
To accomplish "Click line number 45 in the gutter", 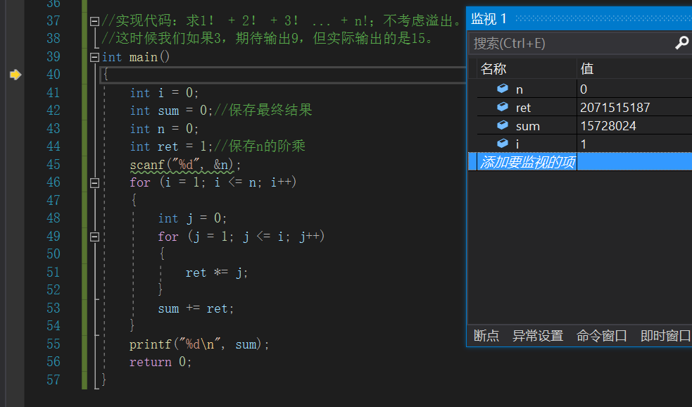I will (54, 164).
